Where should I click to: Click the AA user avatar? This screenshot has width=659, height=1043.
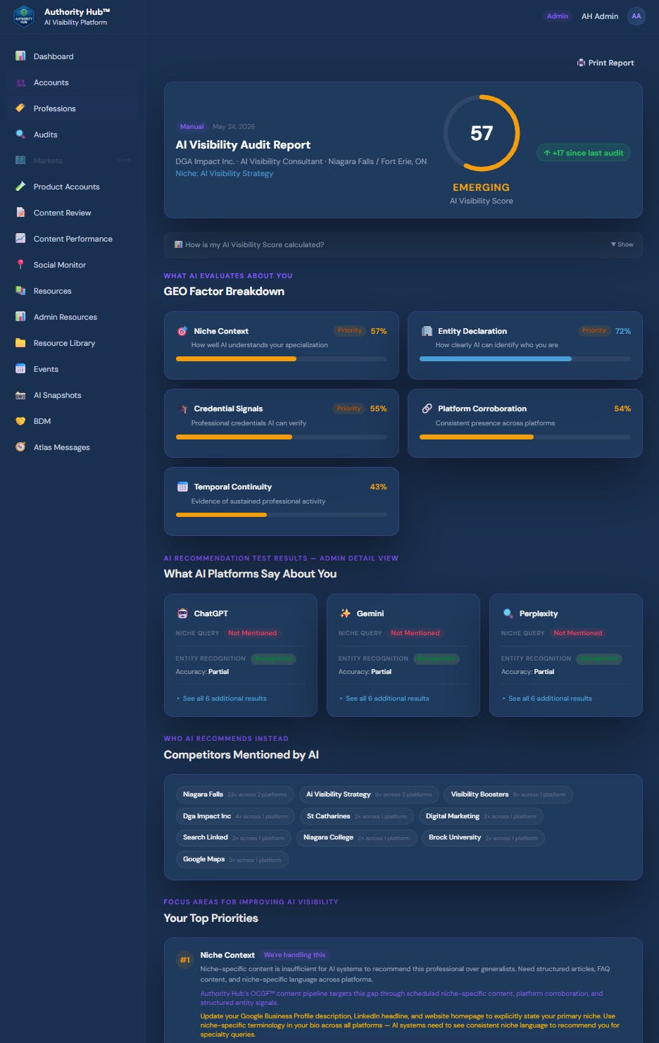tap(636, 16)
